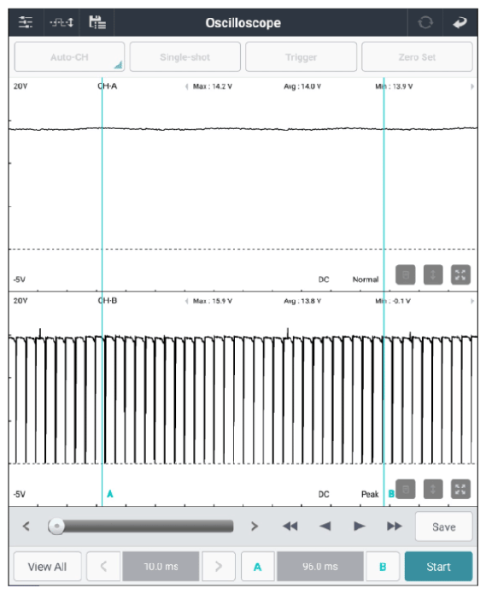Open the Auto-CH dropdown button
Viewport: 486px width, 594px height.
tap(69, 56)
